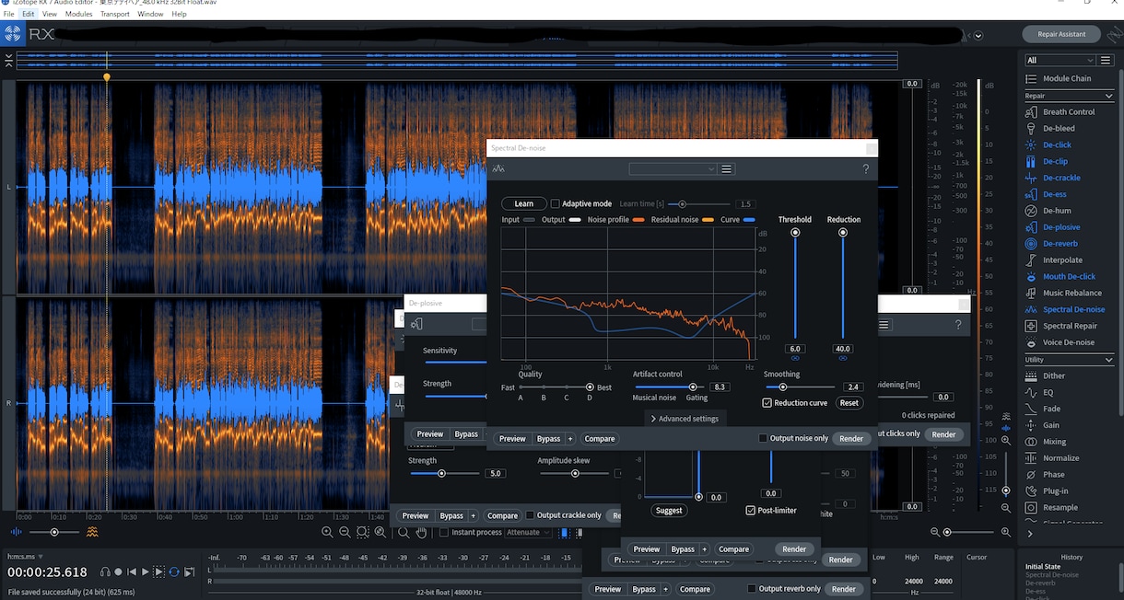
Task: Open the Interpolate module
Action: coord(1062,260)
